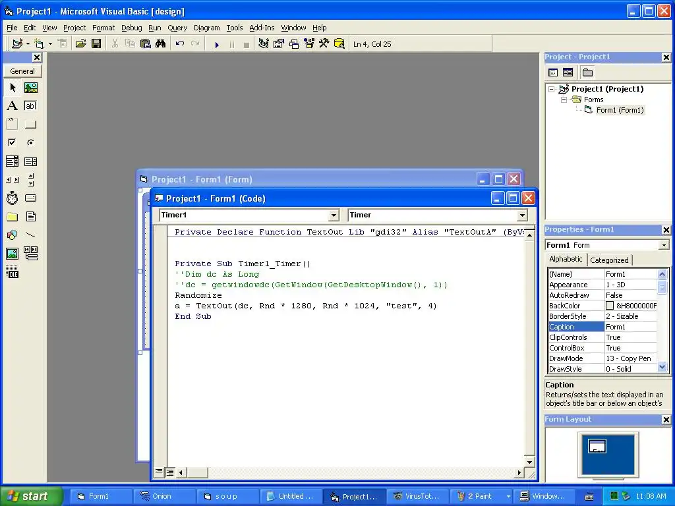Select the Data control tool

pyautogui.click(x=30, y=254)
